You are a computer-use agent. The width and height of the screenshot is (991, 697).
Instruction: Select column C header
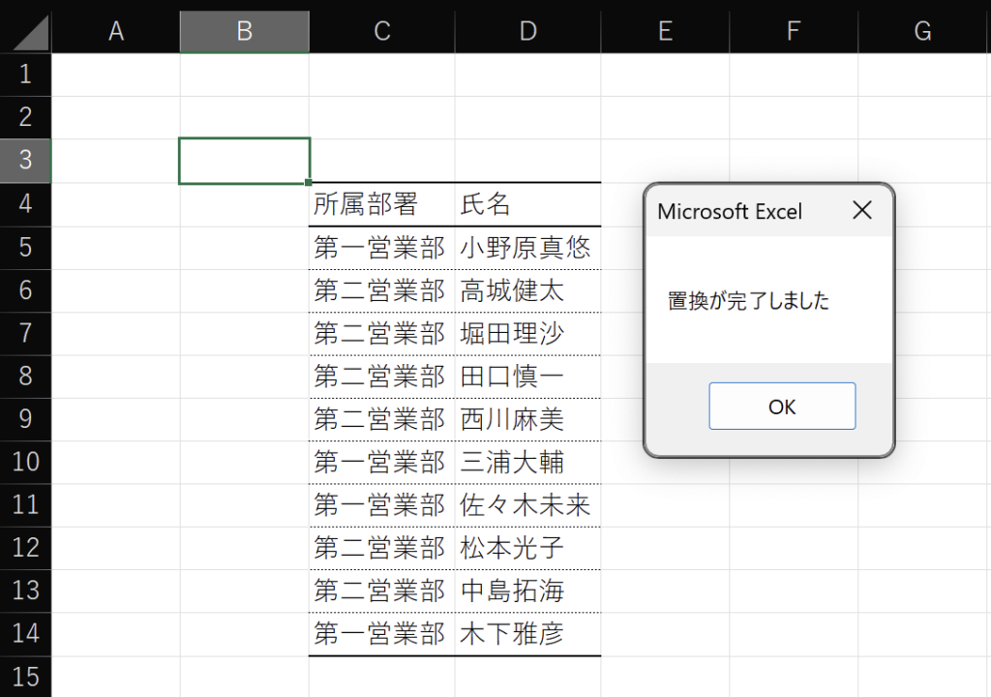click(x=381, y=32)
